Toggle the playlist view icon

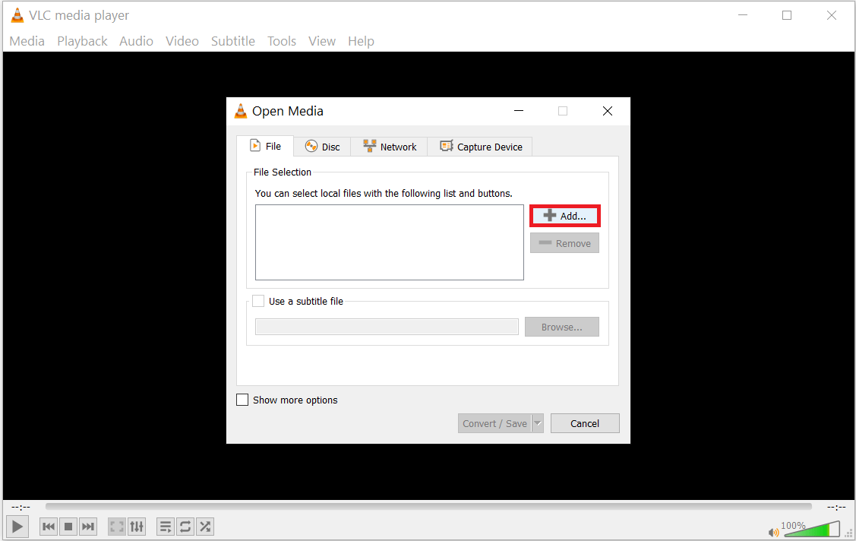tap(166, 526)
